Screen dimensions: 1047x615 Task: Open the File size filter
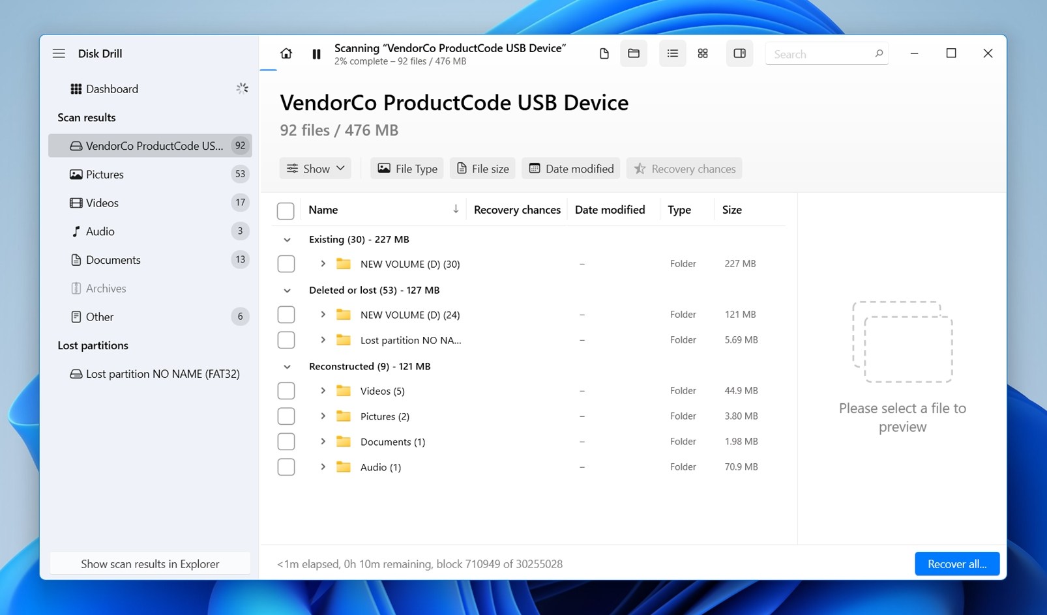coord(482,168)
